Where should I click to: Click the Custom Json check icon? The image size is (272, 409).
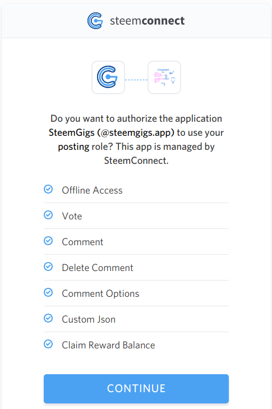click(48, 318)
